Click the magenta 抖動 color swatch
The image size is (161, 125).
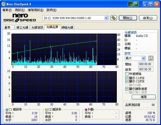pyautogui.click(x=86, y=109)
